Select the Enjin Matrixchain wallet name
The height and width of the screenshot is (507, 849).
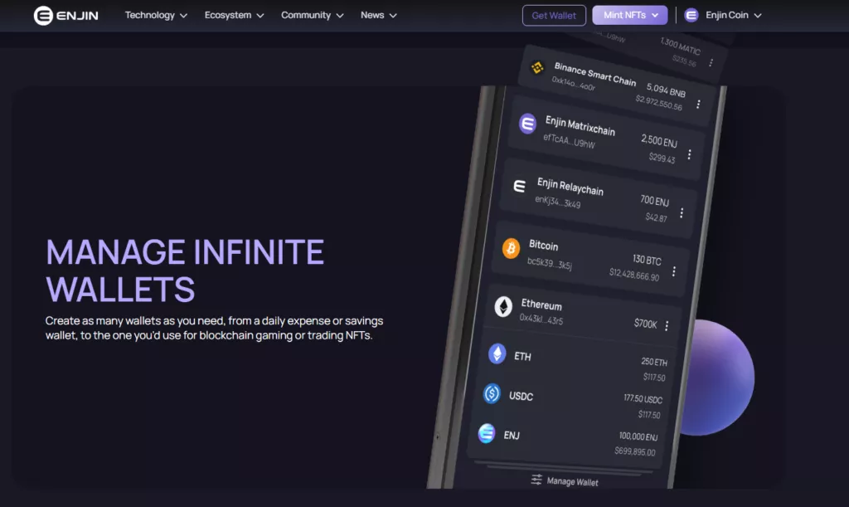[580, 125]
